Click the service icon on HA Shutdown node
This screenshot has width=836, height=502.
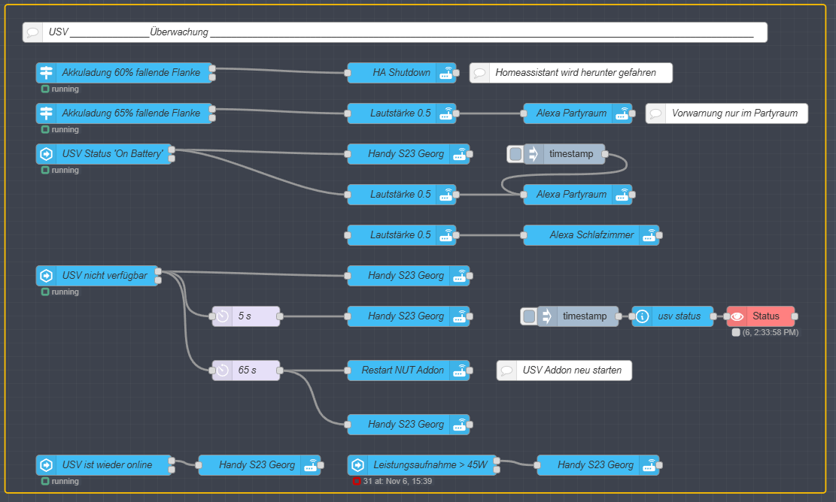(446, 73)
